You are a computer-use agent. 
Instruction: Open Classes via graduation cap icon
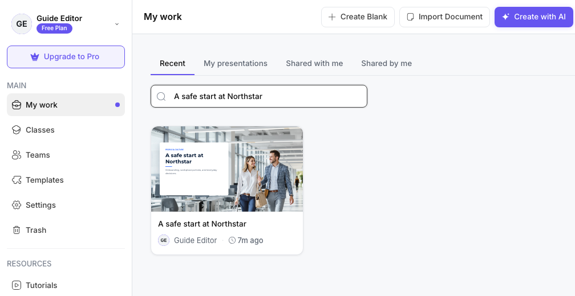tap(17, 130)
